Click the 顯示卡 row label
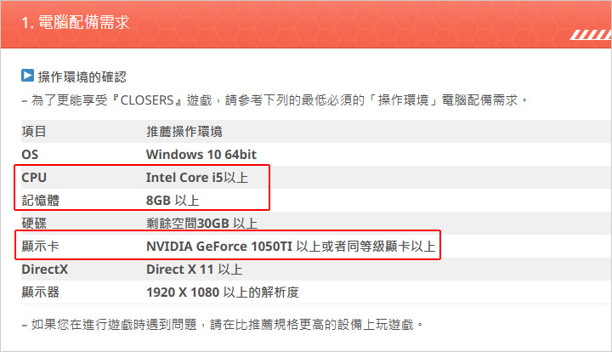Image resolution: width=612 pixels, height=352 pixels. point(41,247)
